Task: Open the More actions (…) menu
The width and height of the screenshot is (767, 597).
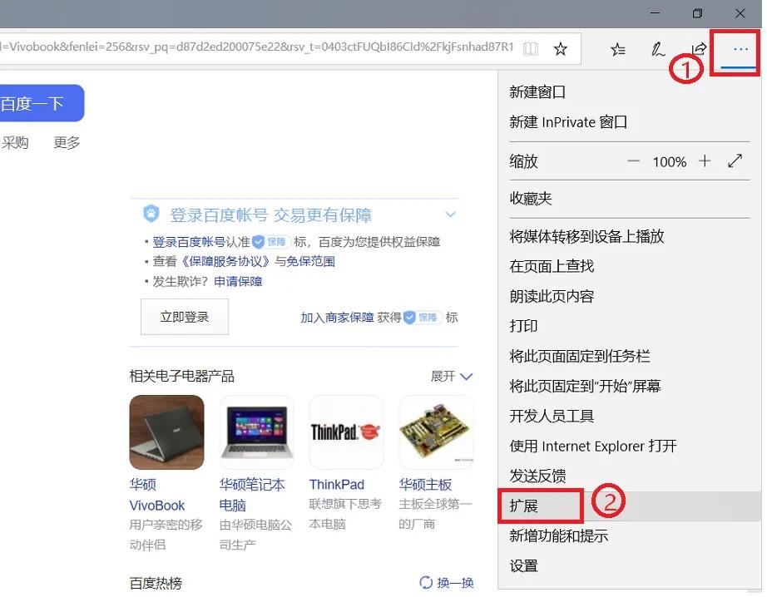Action: [x=735, y=49]
